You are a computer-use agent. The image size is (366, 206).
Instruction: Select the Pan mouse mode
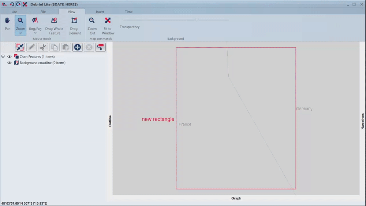tap(7, 24)
